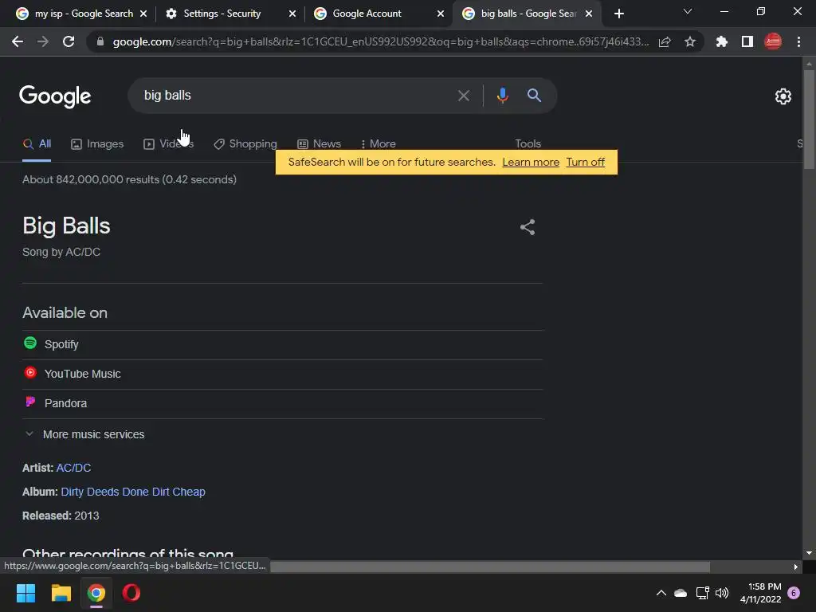
Task: Bookmark this page with the star
Action: [690, 41]
